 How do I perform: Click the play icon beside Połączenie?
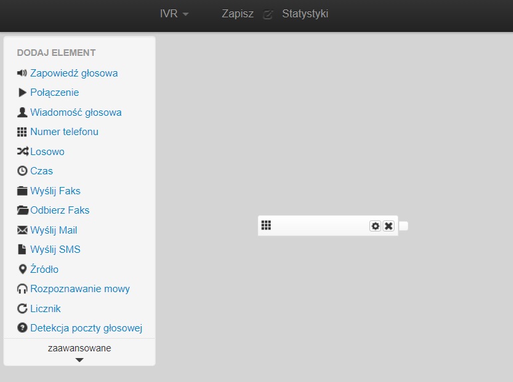pos(22,93)
